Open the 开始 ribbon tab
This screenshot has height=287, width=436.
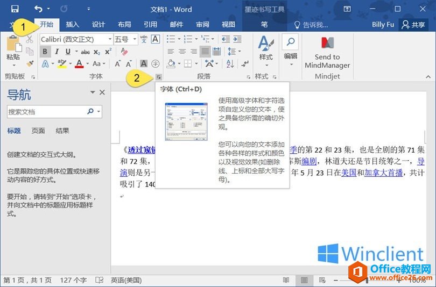pos(46,24)
